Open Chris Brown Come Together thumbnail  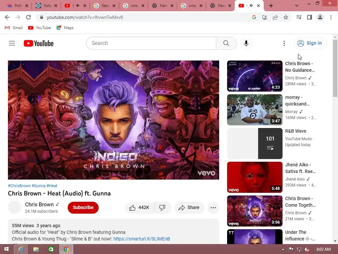click(x=254, y=211)
